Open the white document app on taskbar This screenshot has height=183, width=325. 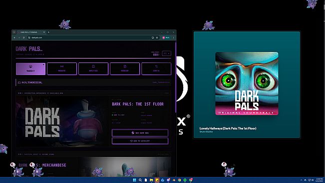(x=146, y=180)
